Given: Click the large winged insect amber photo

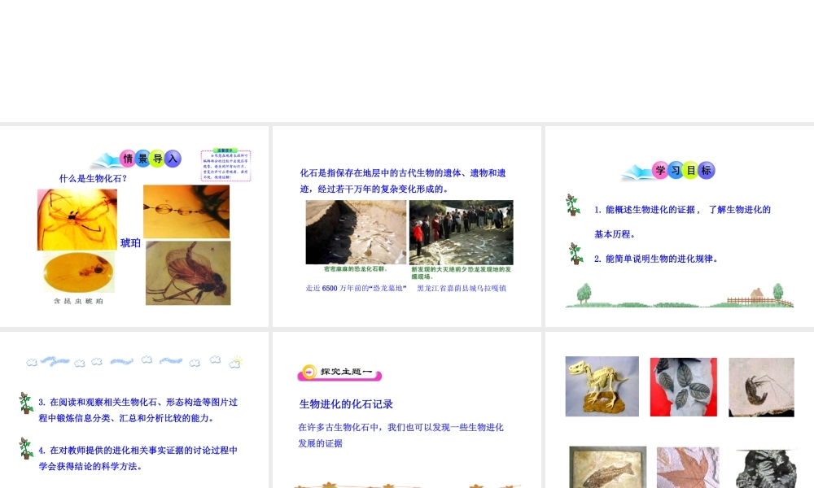Looking at the screenshot, I should point(188,272).
